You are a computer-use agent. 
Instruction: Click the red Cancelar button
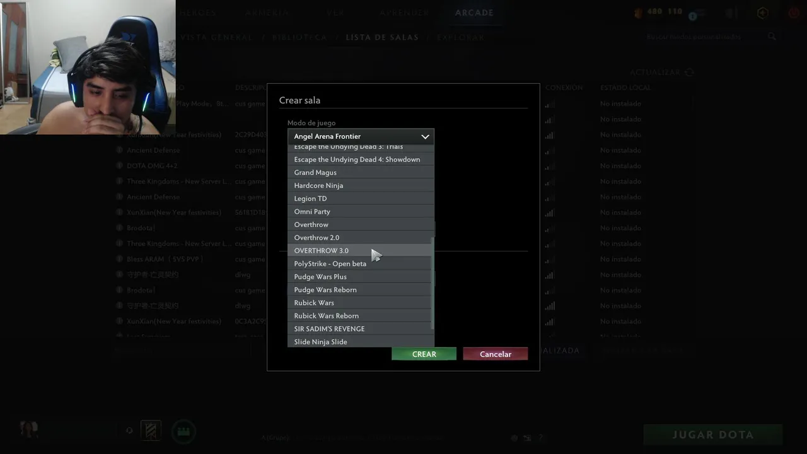[496, 354]
